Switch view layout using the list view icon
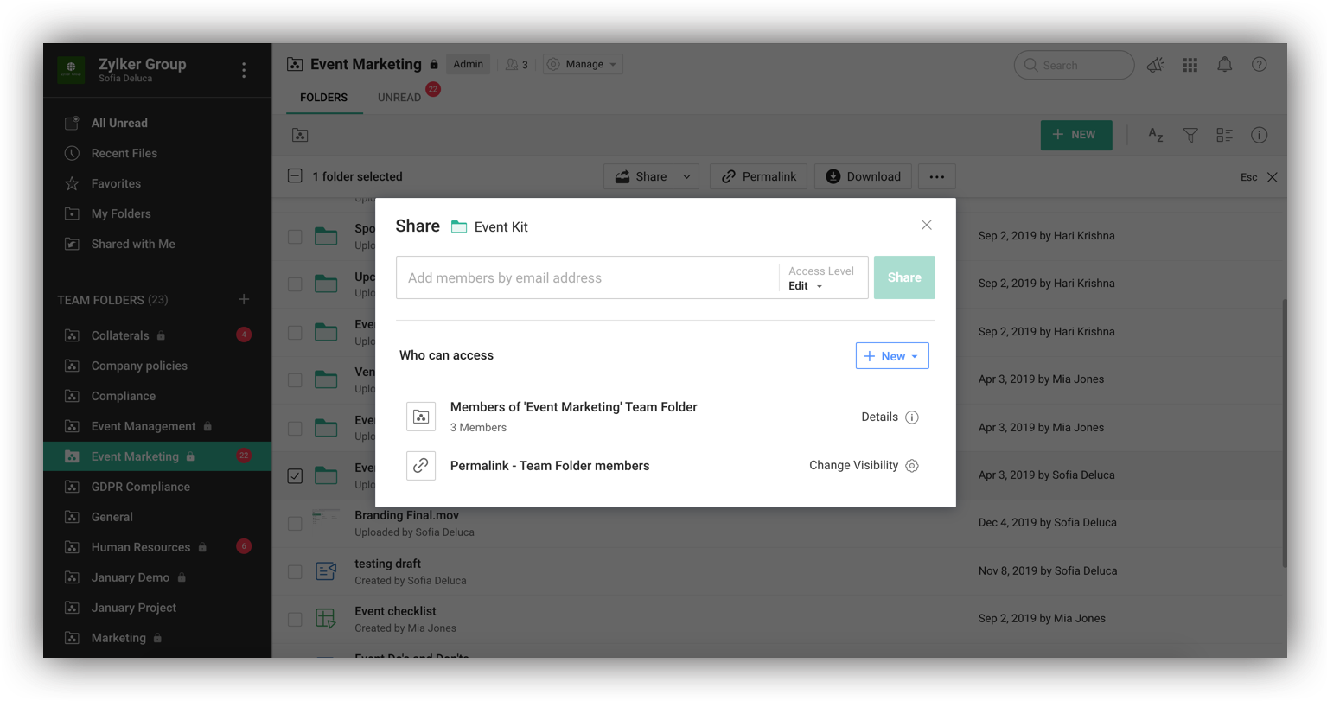This screenshot has height=701, width=1327. click(1224, 135)
